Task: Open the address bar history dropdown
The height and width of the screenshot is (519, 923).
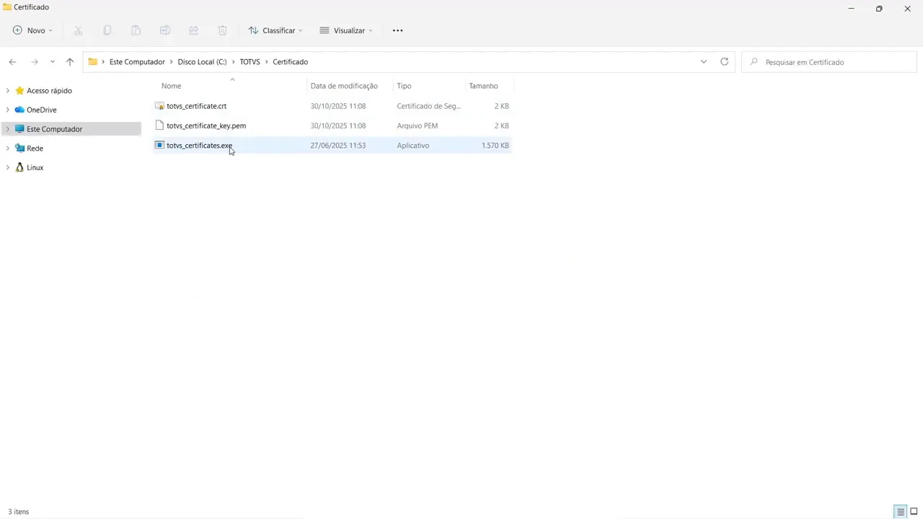Action: coord(703,62)
